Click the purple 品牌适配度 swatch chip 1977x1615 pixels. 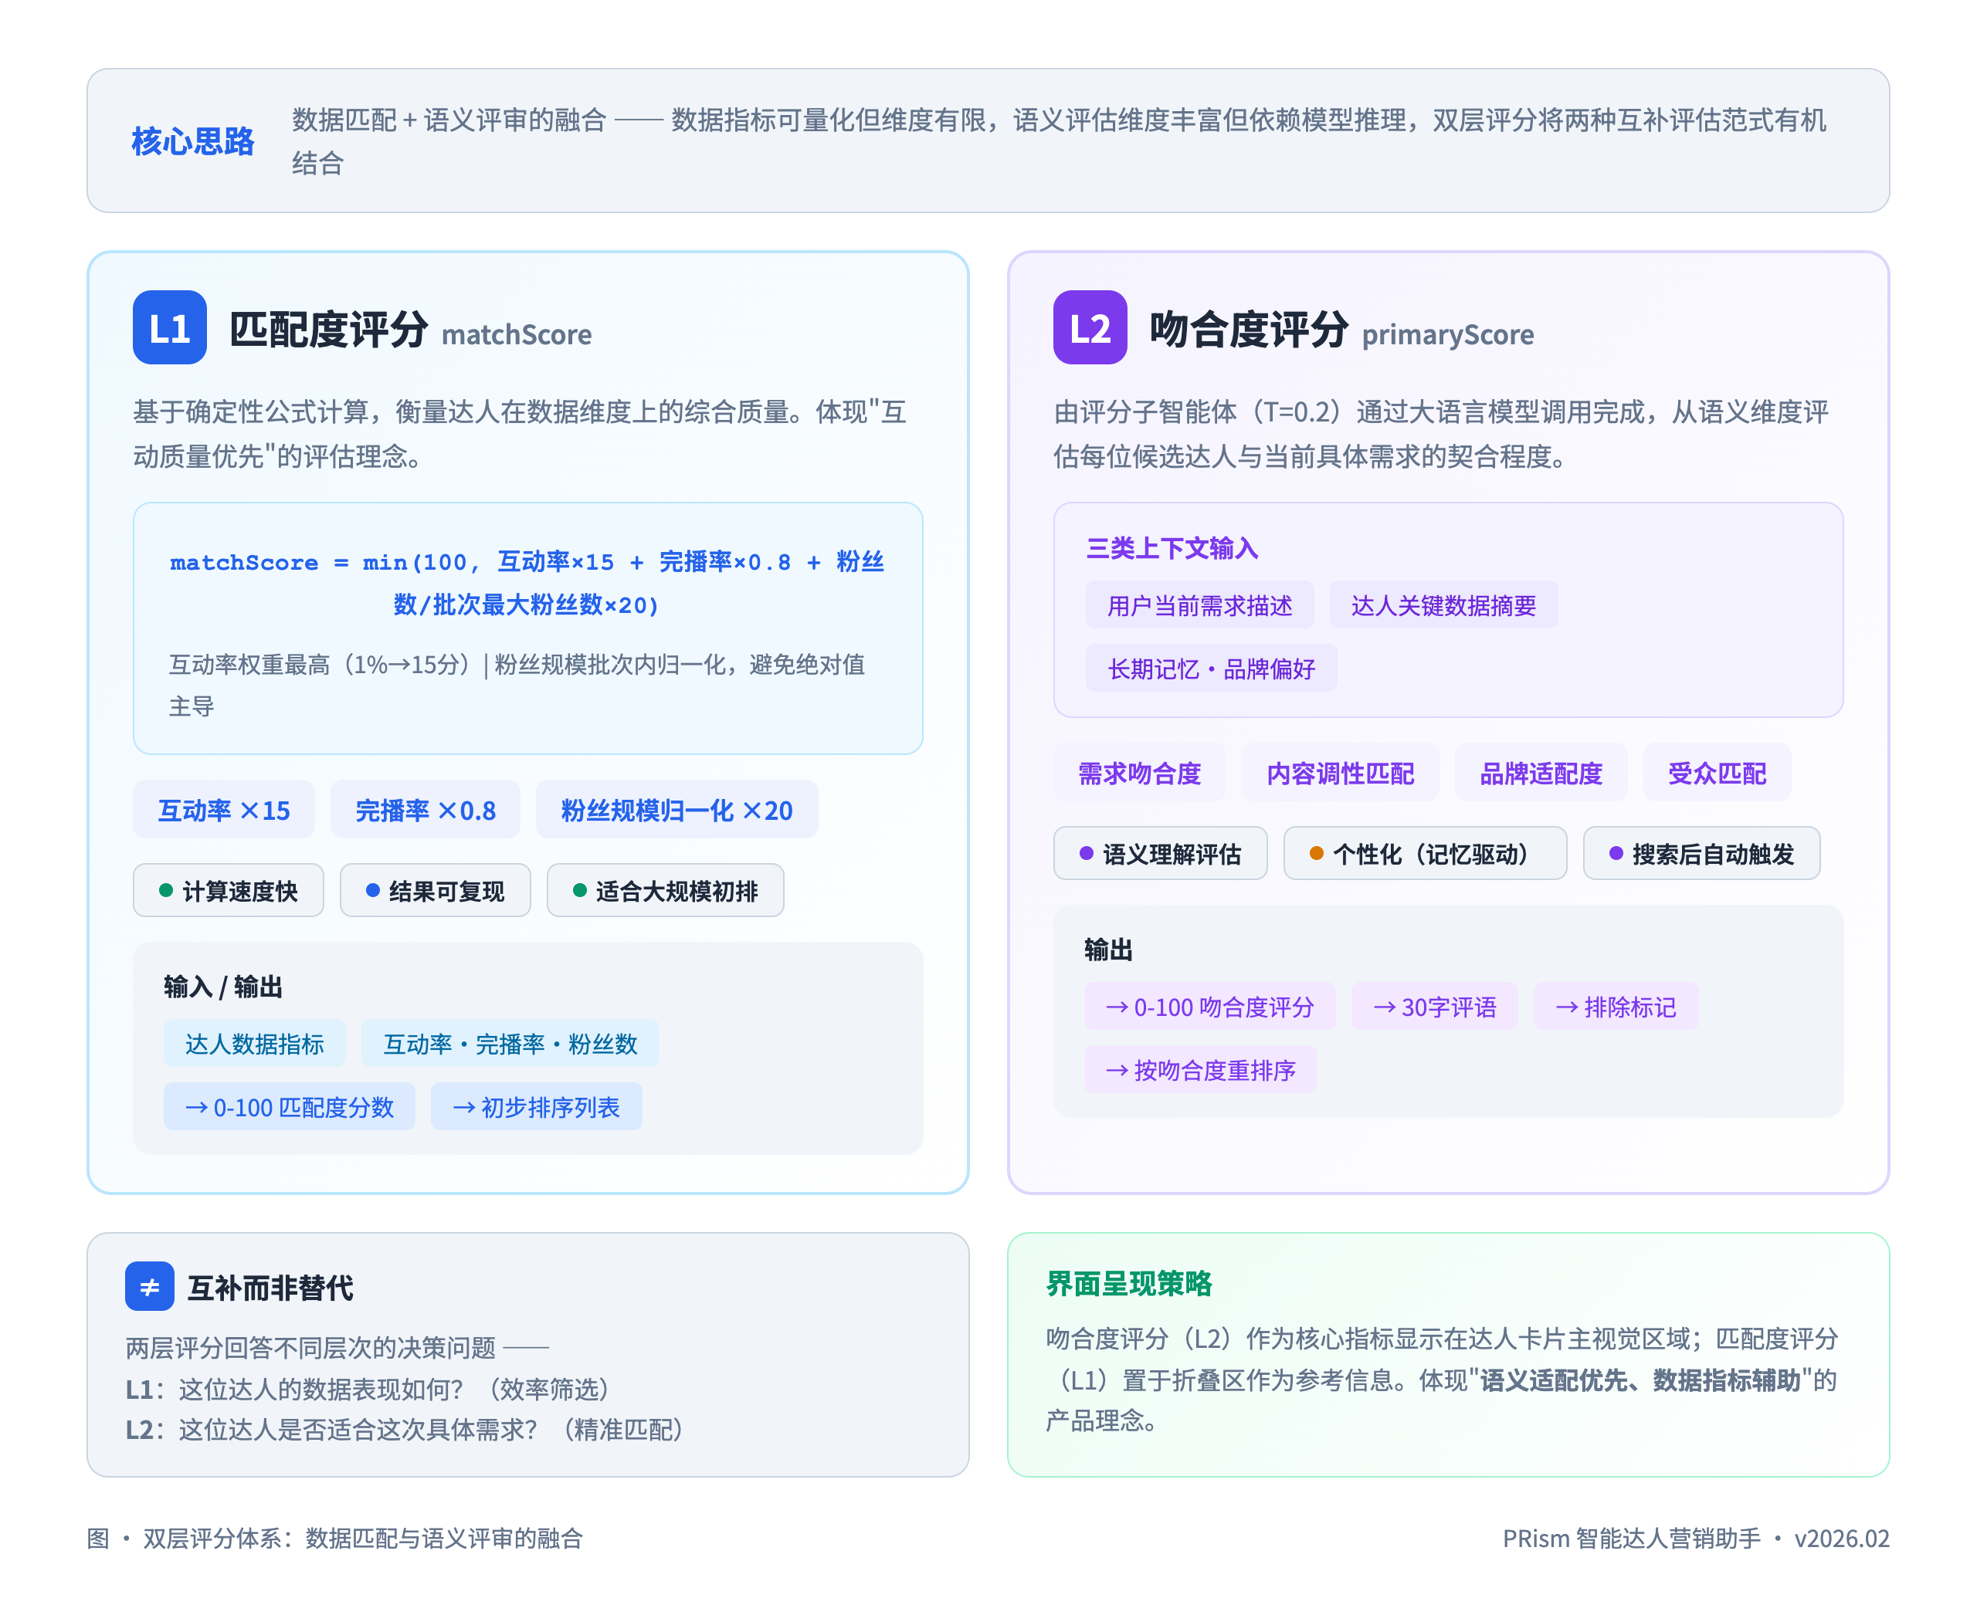pos(1541,772)
